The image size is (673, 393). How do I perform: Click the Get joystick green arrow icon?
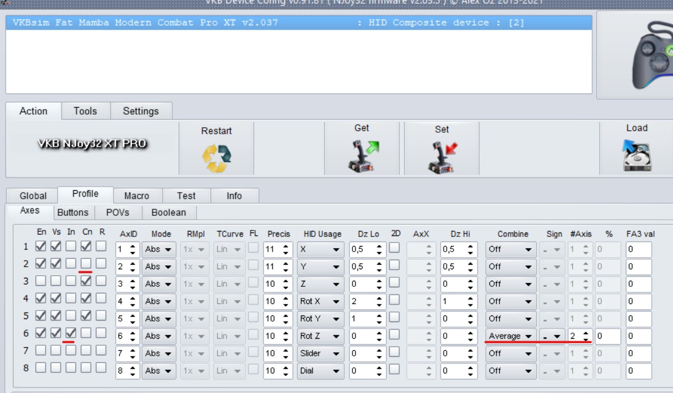pos(363,156)
